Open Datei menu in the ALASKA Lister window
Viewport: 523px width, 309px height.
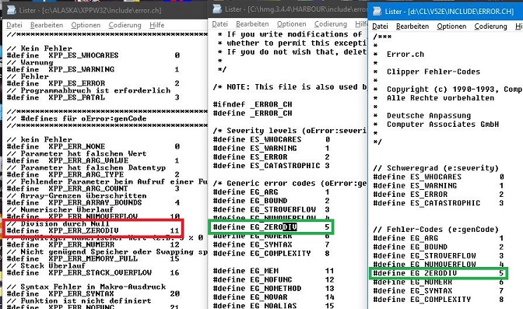tap(14, 25)
